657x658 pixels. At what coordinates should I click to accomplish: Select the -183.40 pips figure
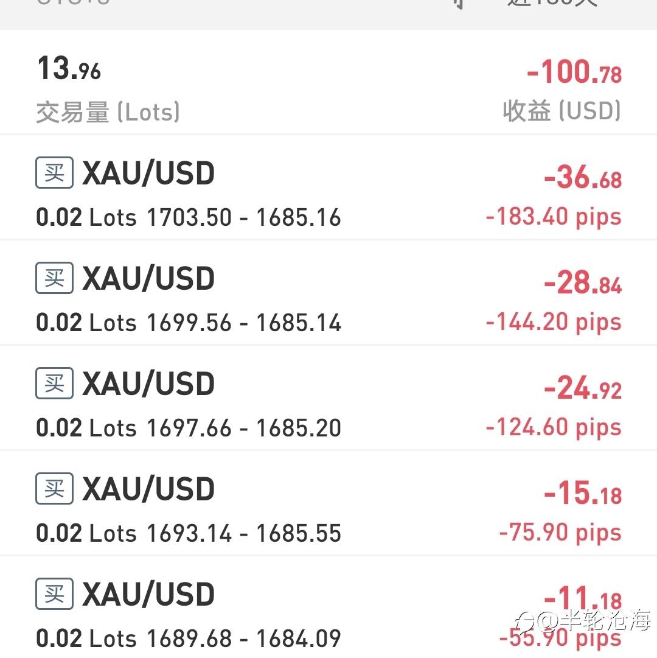[553, 217]
